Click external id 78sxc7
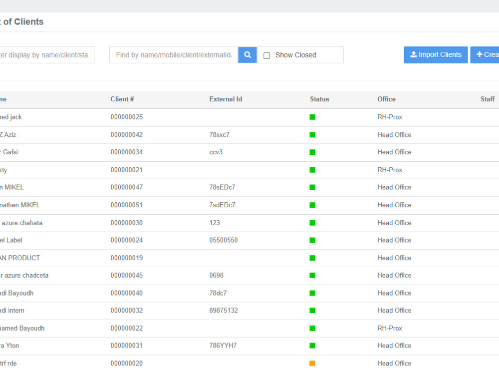Image resolution: width=499 pixels, height=374 pixels. (x=219, y=135)
